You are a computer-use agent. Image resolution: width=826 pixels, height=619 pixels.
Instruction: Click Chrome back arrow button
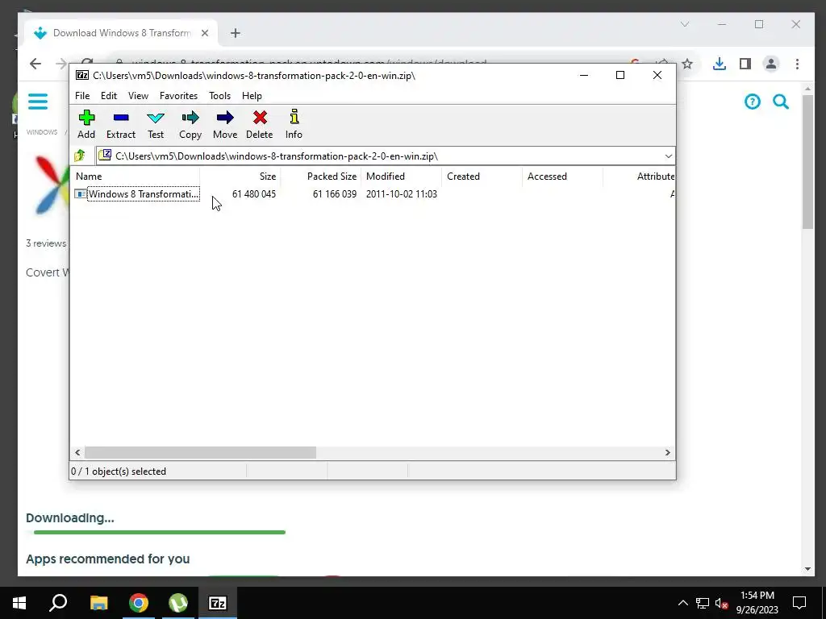[x=35, y=64]
